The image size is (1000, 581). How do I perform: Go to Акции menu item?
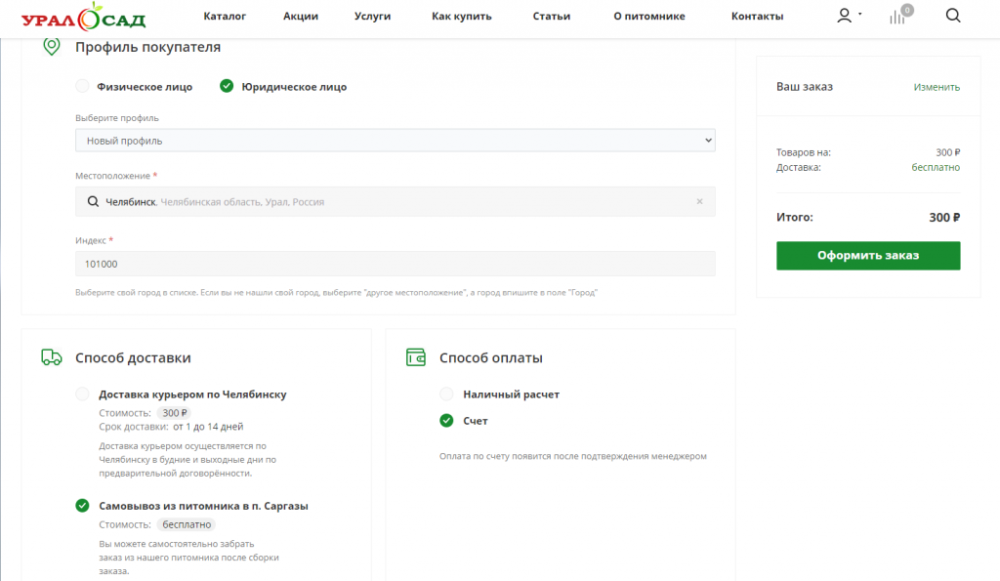[301, 17]
